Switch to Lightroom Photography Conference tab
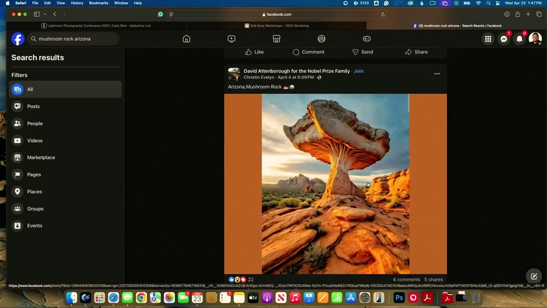Screen dimensions: 547x308 click(x=96, y=26)
